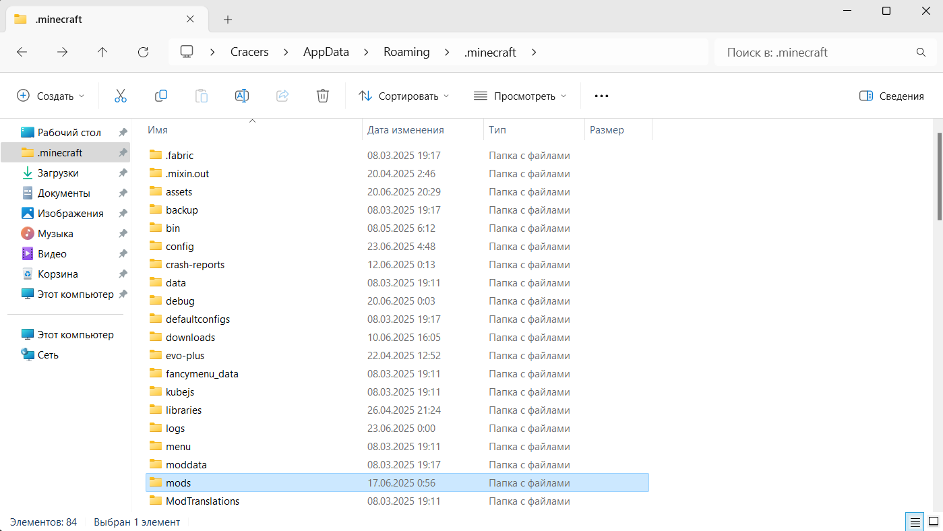The height and width of the screenshot is (531, 943).
Task: Click the vertical scrollbar of file list
Action: coord(940,177)
